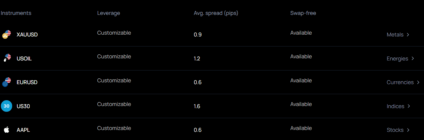Select the XAUUSD instrument name

tap(27, 35)
